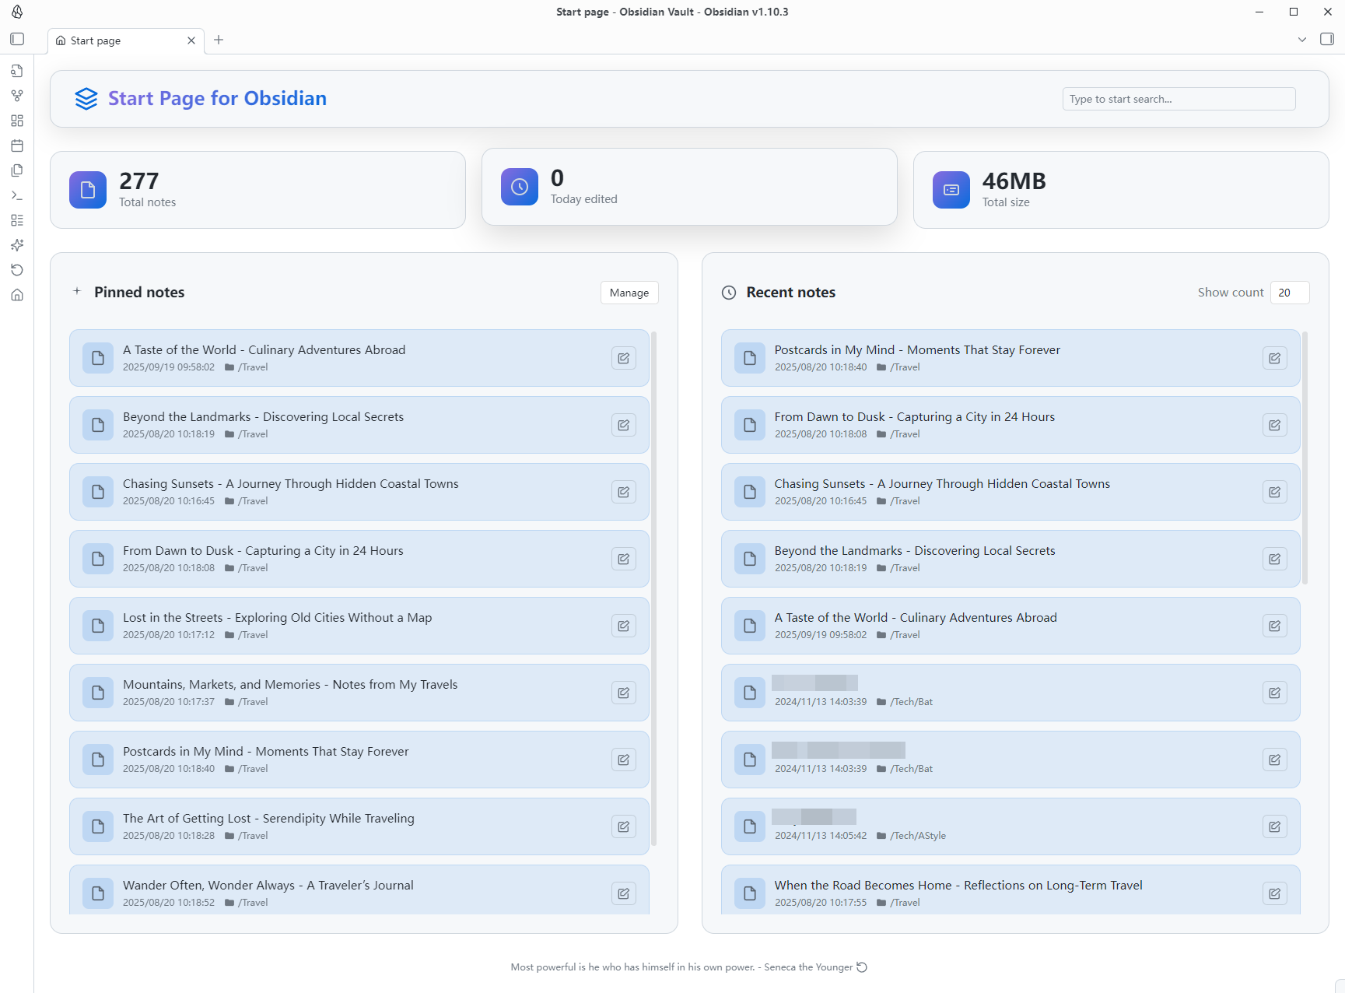Click the Start Page layers logo icon
The width and height of the screenshot is (1345, 993).
tap(86, 99)
